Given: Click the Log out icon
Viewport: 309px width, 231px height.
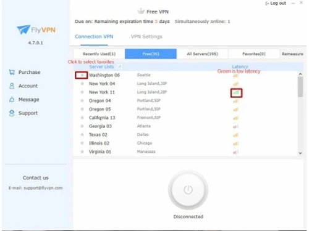Looking at the screenshot, I should click(267, 4).
